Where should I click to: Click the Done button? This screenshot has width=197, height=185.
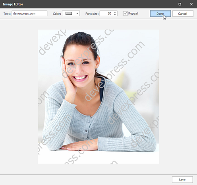pyautogui.click(x=160, y=14)
